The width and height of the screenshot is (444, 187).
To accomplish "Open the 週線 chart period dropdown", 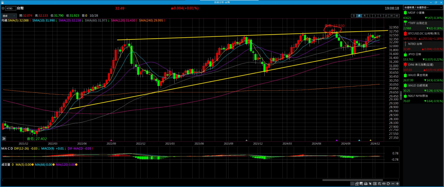I will (9, 16).
